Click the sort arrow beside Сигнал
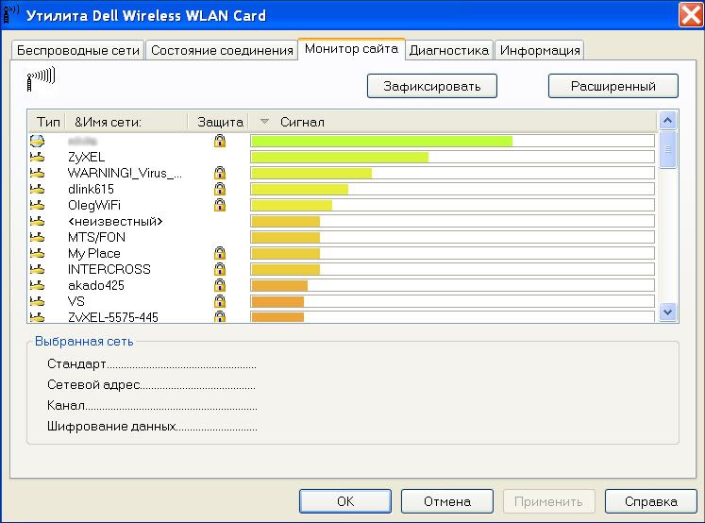 tap(264, 122)
